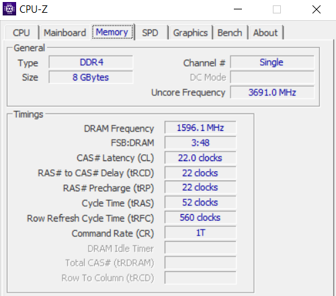Click the disabled maximize button
336x296 pixels.
[x=277, y=9]
